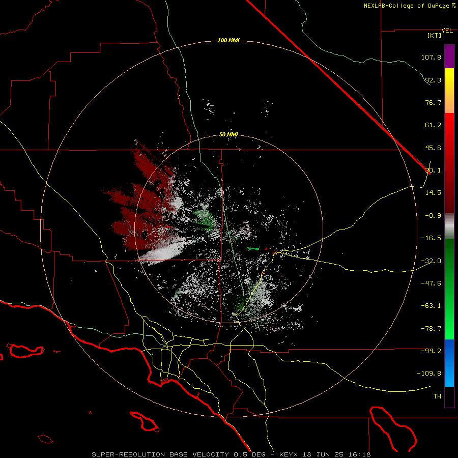Select the 76.7 legend value
This screenshot has width=458, height=458.
tap(433, 102)
